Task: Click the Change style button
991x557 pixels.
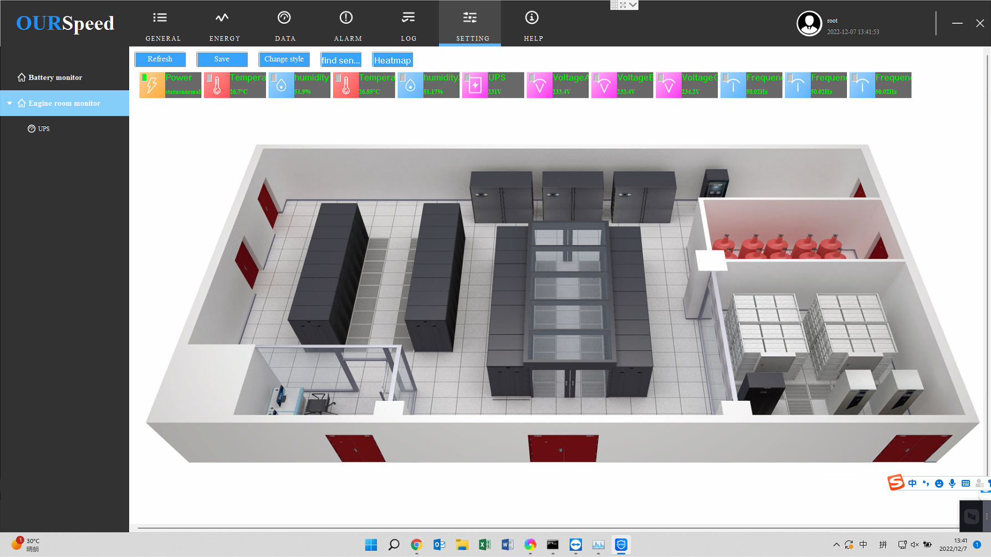Action: pyautogui.click(x=284, y=59)
